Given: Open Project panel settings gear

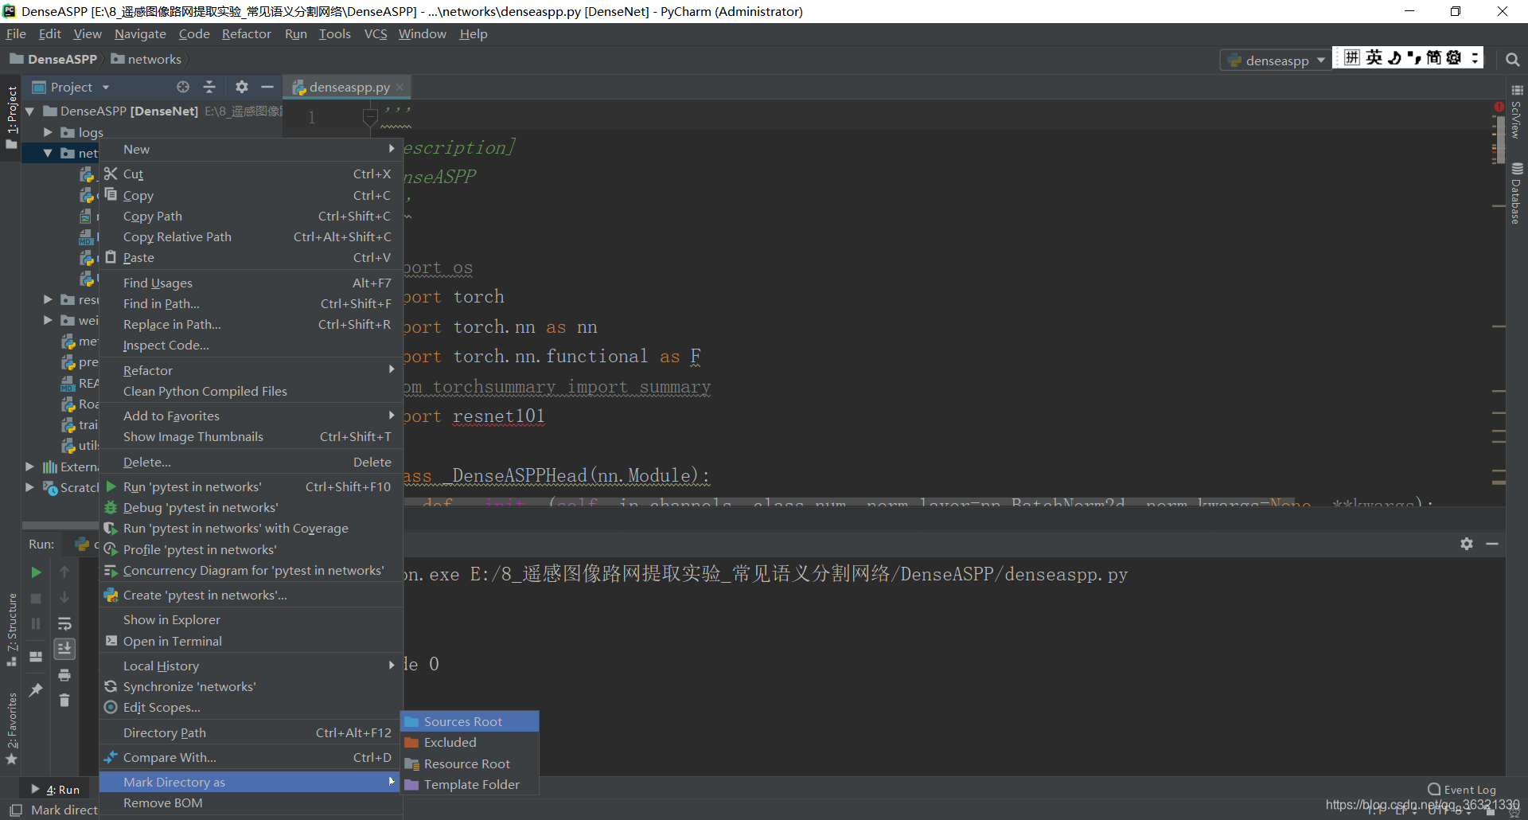Looking at the screenshot, I should 242,87.
